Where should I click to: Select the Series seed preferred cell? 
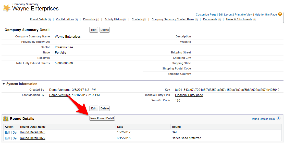[x=186, y=138]
